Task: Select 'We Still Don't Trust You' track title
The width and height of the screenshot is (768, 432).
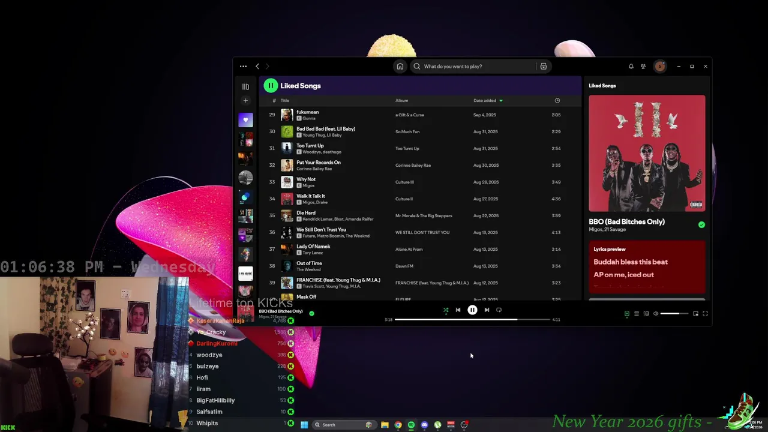Action: coord(321,230)
